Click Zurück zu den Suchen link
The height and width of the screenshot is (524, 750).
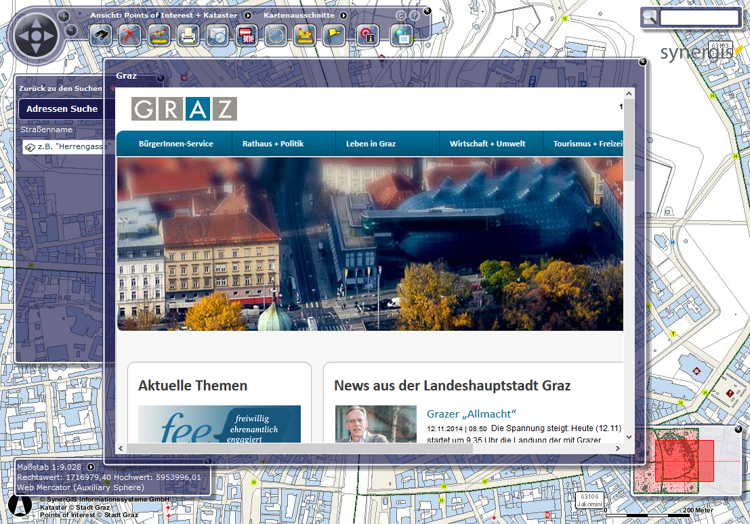pyautogui.click(x=60, y=89)
